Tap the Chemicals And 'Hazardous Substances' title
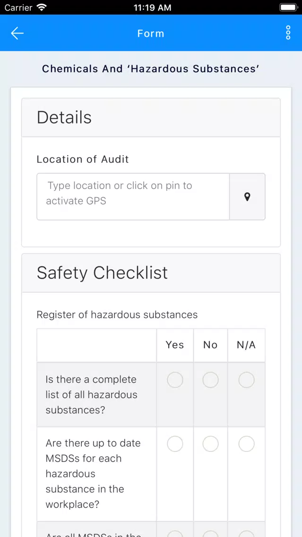 click(x=151, y=69)
